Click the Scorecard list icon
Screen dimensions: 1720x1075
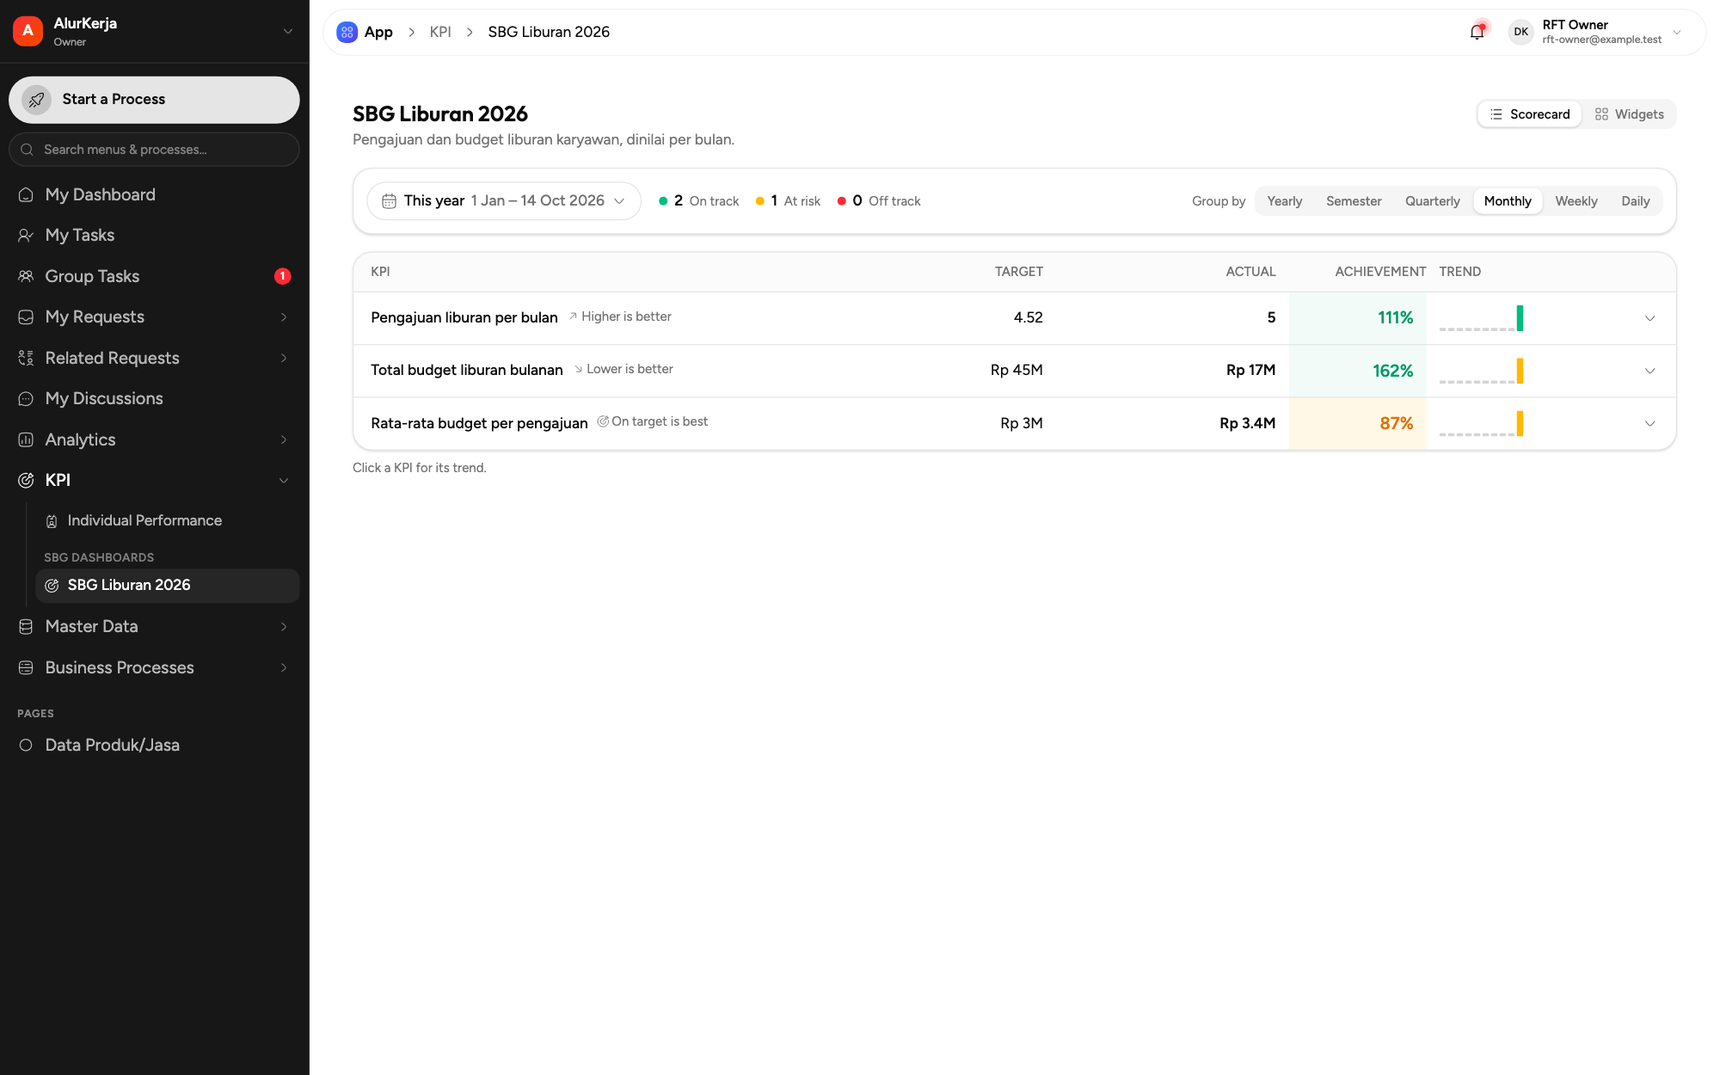[1496, 114]
